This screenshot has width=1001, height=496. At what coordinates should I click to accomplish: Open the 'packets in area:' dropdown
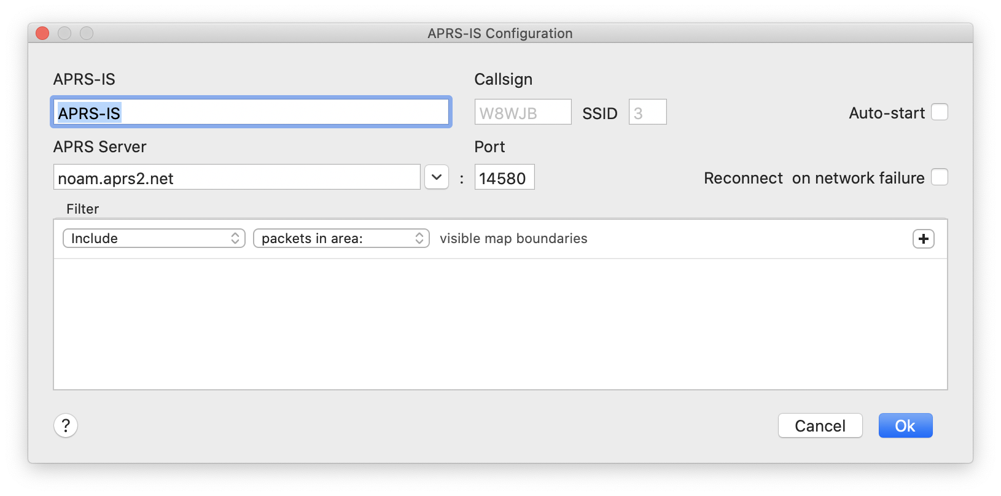[341, 238]
